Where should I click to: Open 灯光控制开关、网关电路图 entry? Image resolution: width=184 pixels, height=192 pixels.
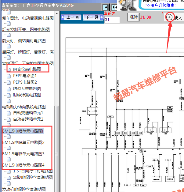[26, 29]
